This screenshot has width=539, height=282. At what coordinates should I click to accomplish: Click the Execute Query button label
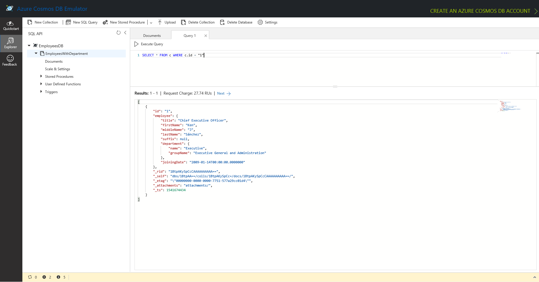[x=152, y=44]
